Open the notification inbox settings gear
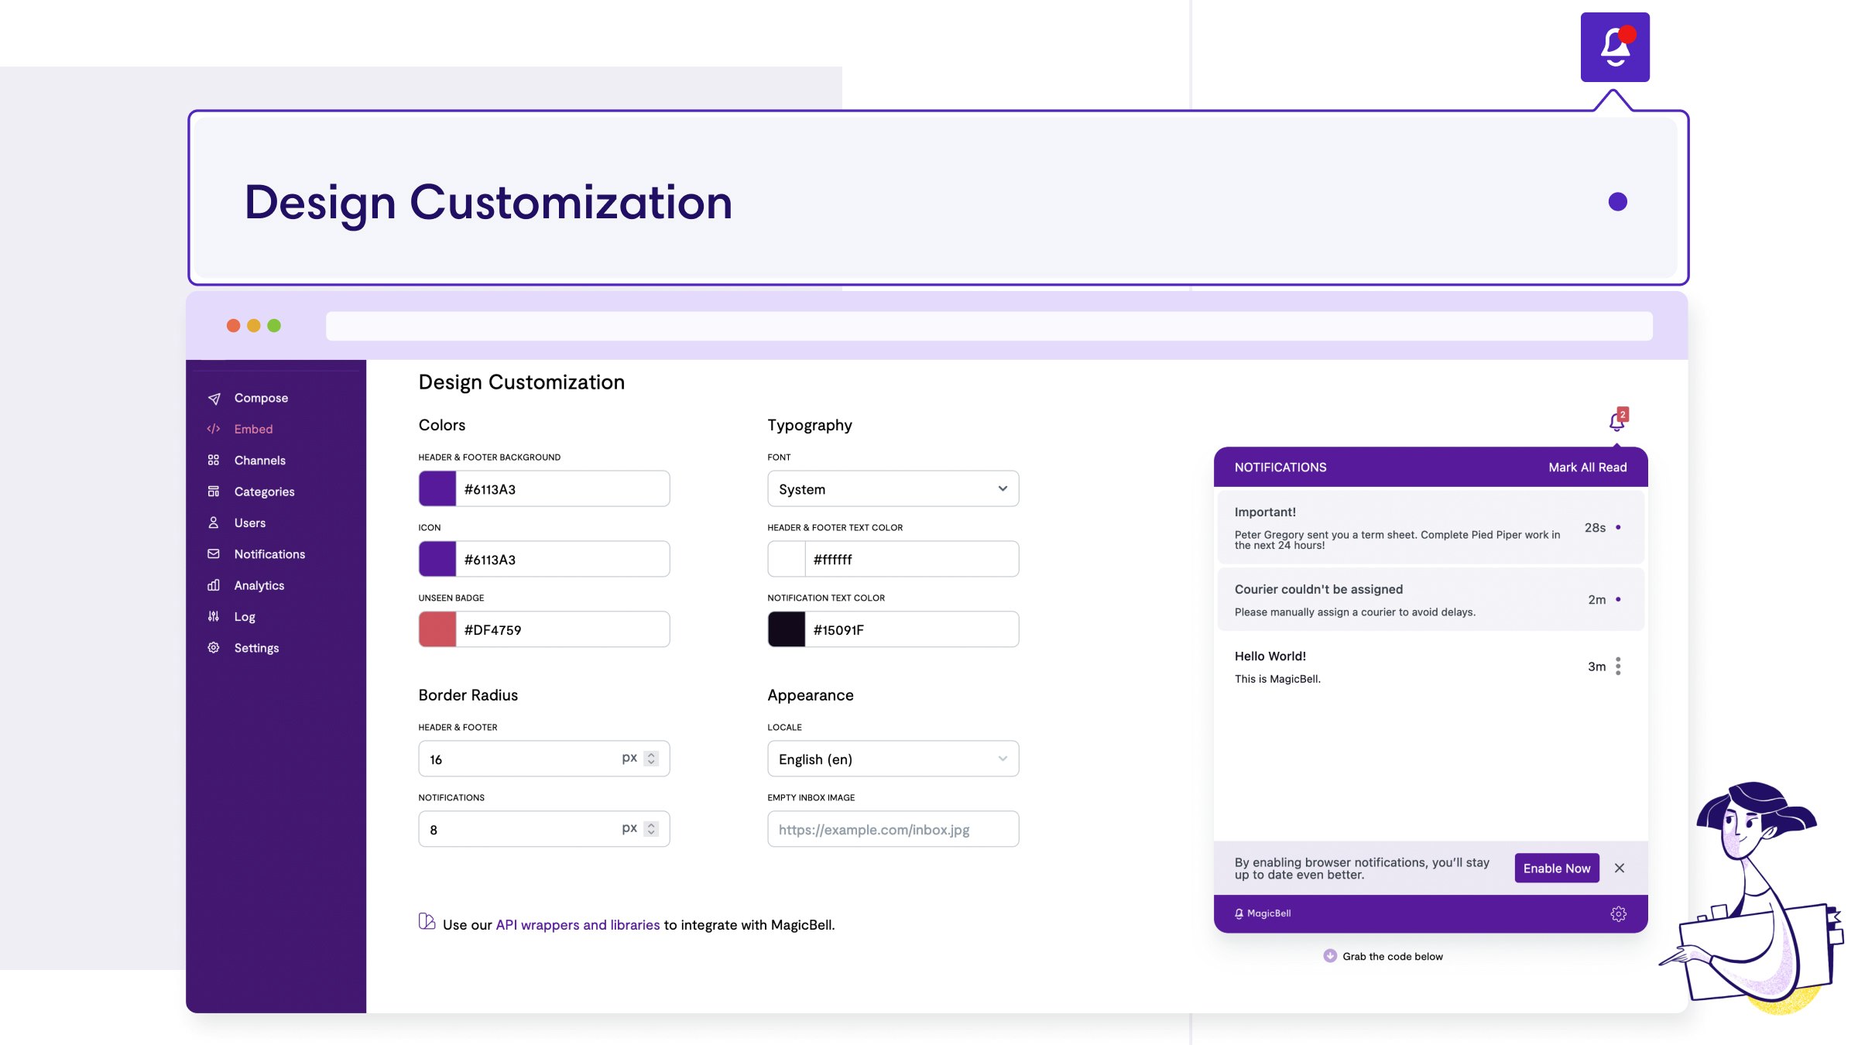Viewport: 1858px width, 1045px height. click(1618, 913)
